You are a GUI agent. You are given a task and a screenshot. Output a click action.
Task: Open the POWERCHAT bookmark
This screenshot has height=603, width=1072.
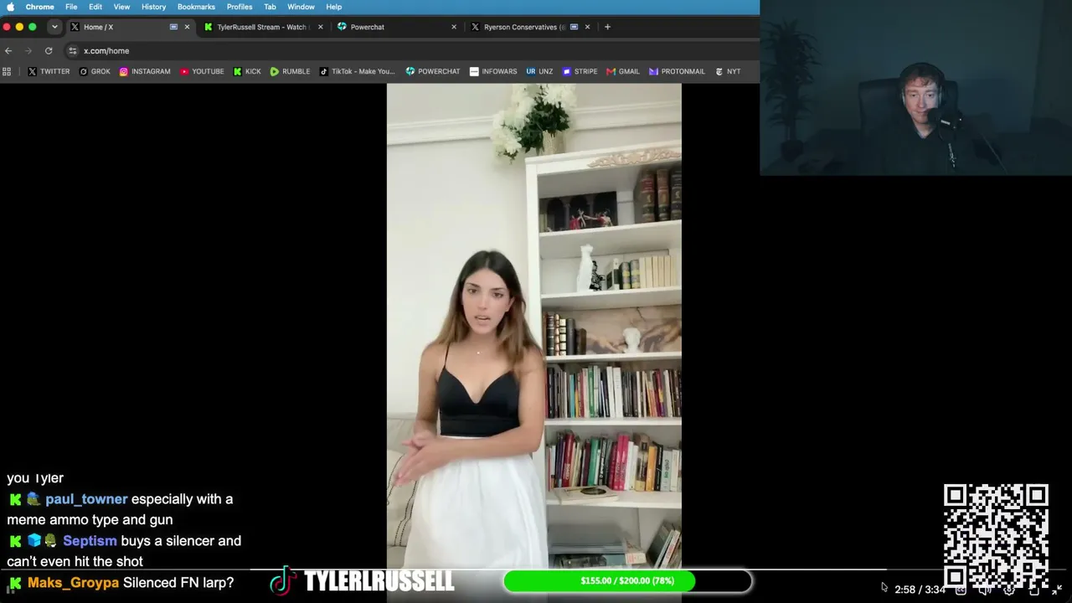pyautogui.click(x=433, y=72)
